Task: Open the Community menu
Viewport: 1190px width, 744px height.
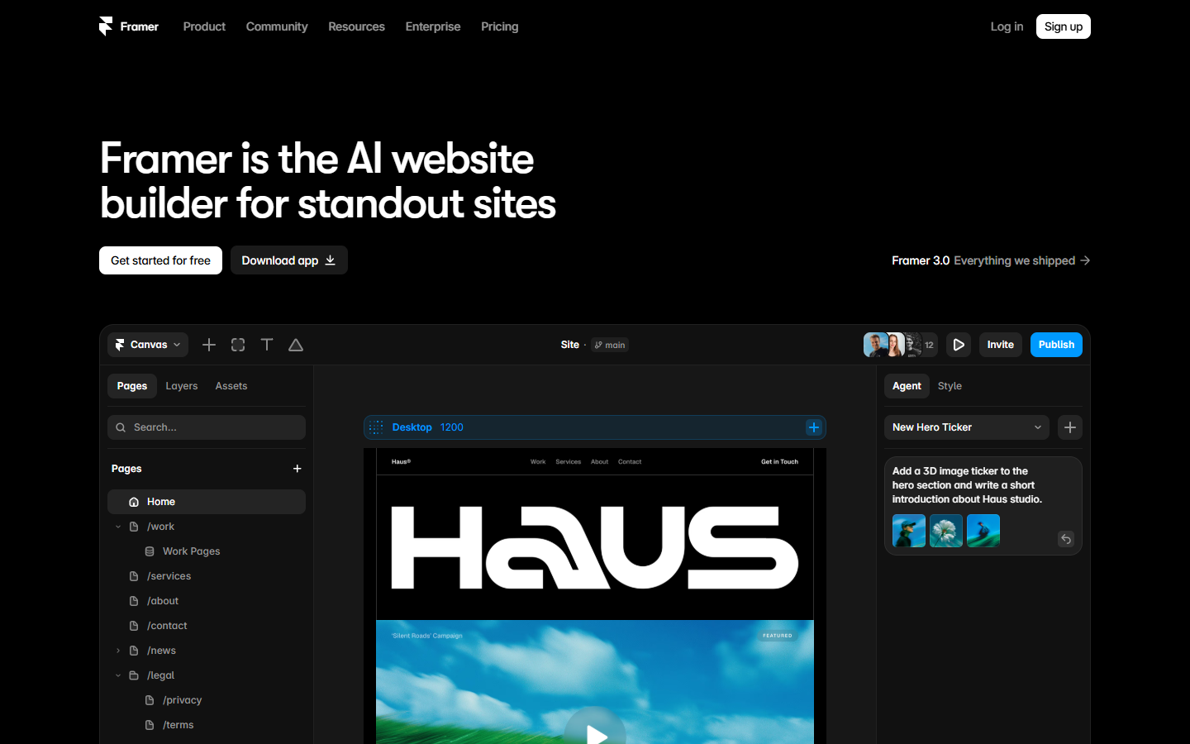Action: coord(277,26)
